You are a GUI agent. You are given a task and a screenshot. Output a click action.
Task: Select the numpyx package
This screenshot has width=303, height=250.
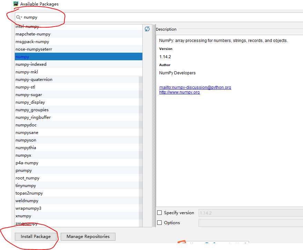(79, 155)
